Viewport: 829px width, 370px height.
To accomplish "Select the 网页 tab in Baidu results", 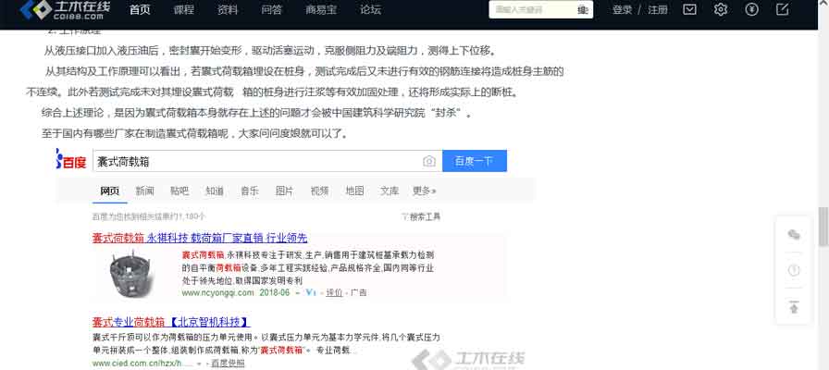I will pos(109,191).
